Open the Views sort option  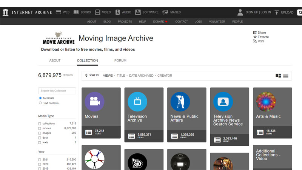[108, 76]
